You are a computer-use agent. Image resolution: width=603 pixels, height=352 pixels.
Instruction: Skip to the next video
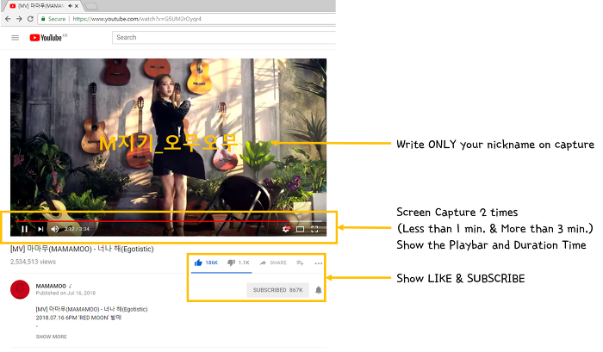40,229
